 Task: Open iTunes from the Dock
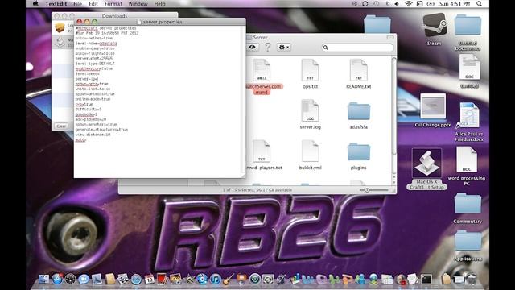(x=216, y=280)
